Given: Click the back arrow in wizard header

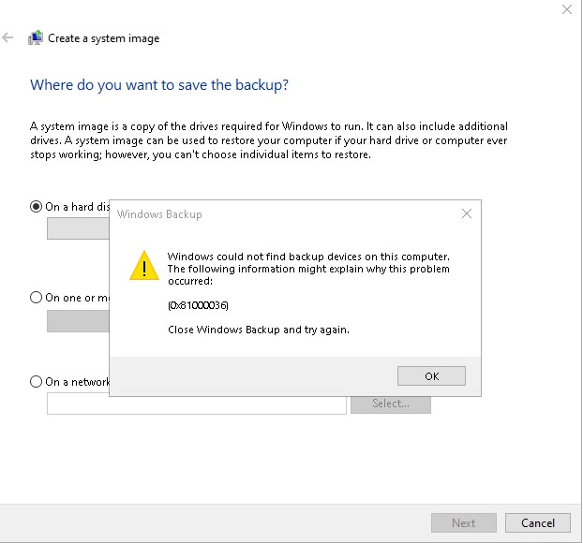Looking at the screenshot, I should [x=7, y=37].
